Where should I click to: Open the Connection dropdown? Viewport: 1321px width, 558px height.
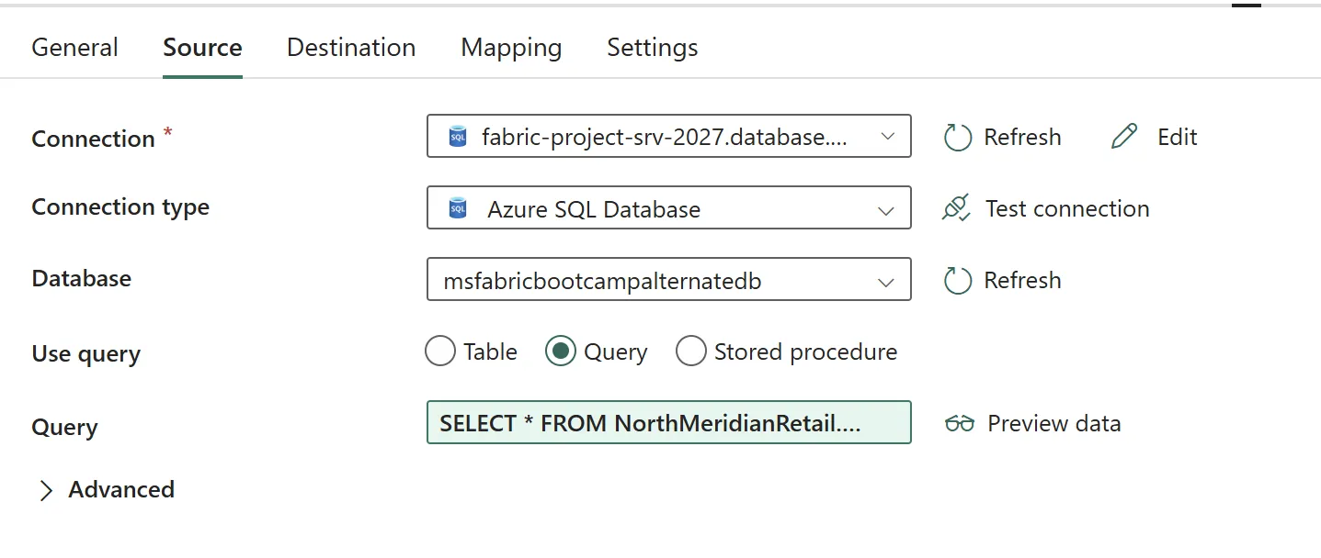tap(669, 136)
